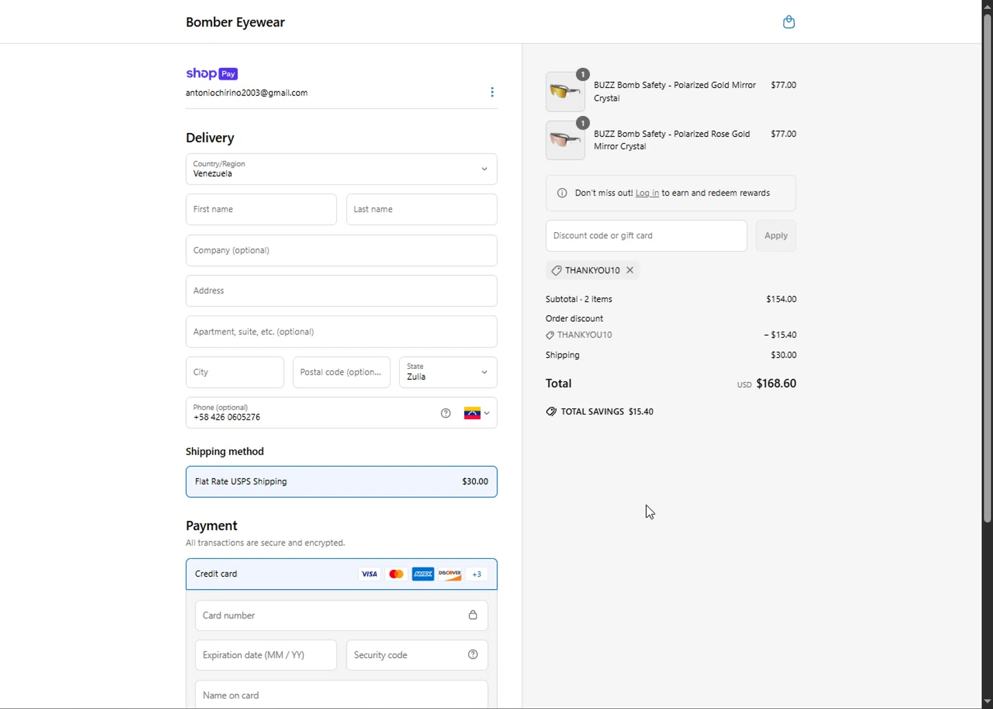993x709 pixels.
Task: Click the info icon in rewards notice
Action: point(562,193)
